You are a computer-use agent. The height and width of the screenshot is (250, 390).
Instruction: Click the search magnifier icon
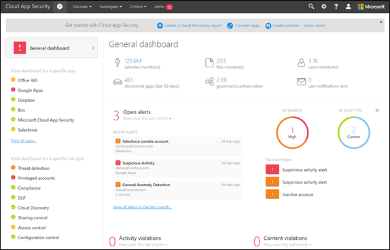[x=311, y=7]
